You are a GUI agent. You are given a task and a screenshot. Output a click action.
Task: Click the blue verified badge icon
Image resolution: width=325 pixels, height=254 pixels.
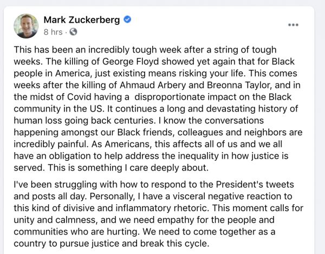pyautogui.click(x=127, y=20)
